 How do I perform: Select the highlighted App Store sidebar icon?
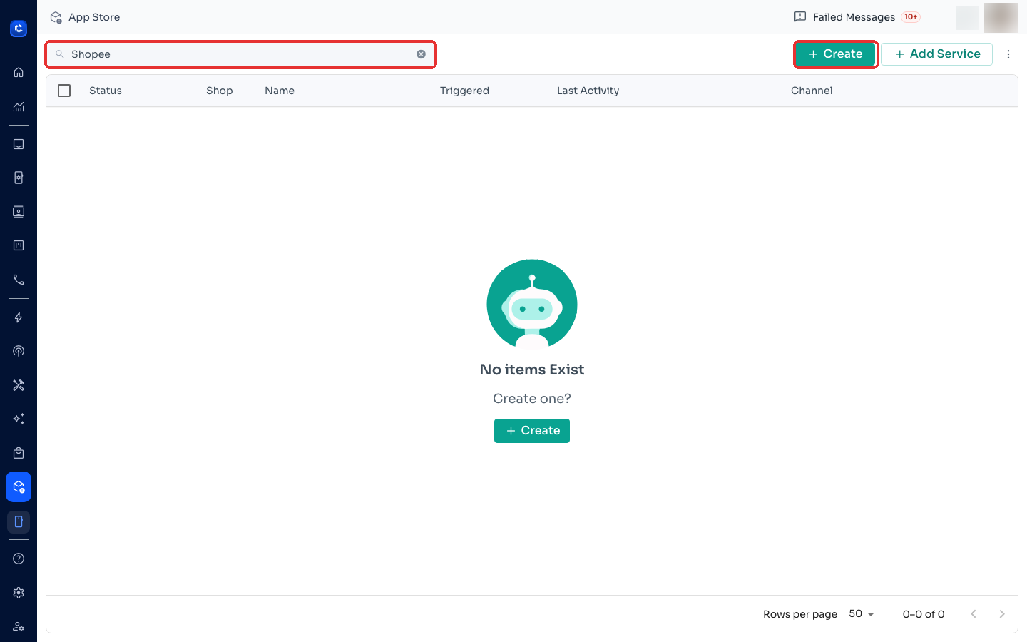19,487
